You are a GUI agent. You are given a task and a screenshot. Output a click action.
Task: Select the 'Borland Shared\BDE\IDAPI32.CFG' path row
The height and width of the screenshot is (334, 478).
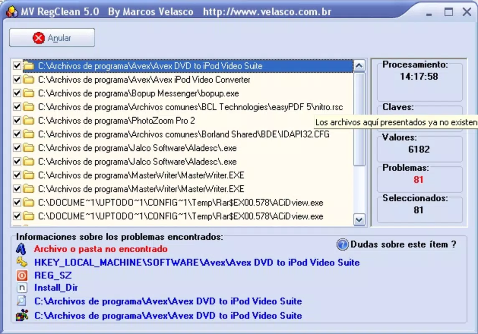pyautogui.click(x=184, y=134)
